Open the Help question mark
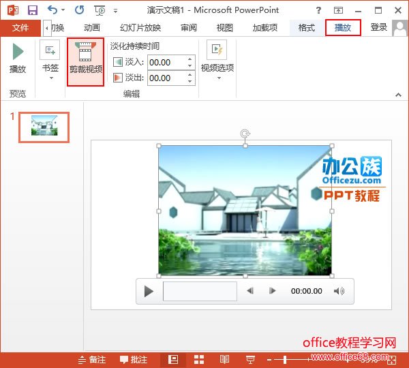 318,10
